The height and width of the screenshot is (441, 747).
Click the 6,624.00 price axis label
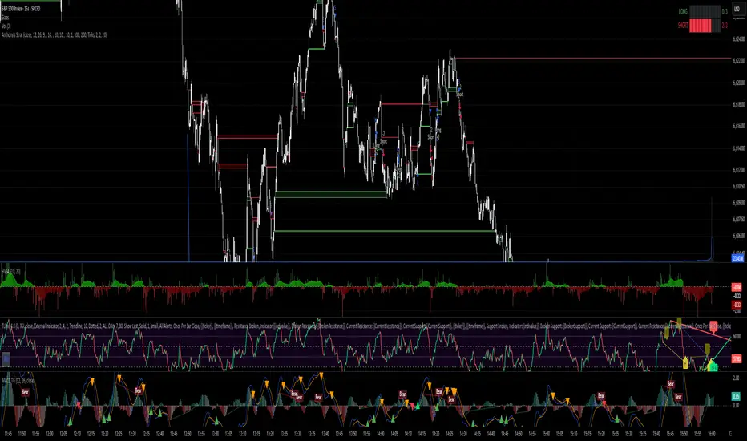pos(739,39)
